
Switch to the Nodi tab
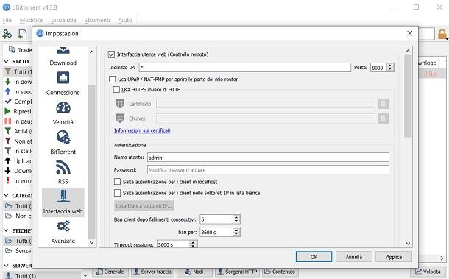195,272
